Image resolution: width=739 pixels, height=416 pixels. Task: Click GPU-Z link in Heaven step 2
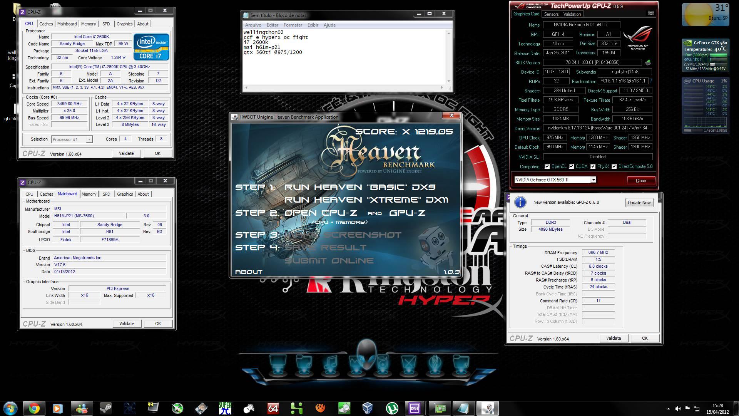coord(407,213)
